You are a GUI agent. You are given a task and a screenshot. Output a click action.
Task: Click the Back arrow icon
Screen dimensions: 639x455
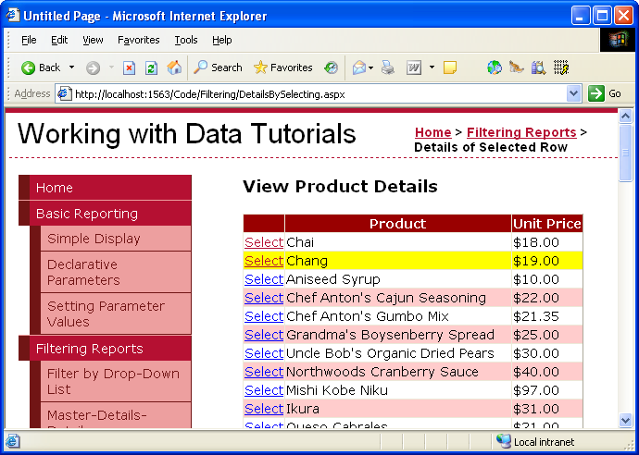tap(28, 68)
